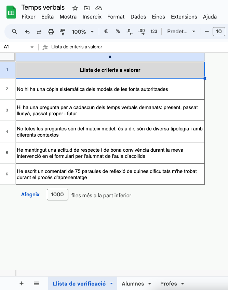Expand the 100% zoom dropdown

(x=83, y=32)
